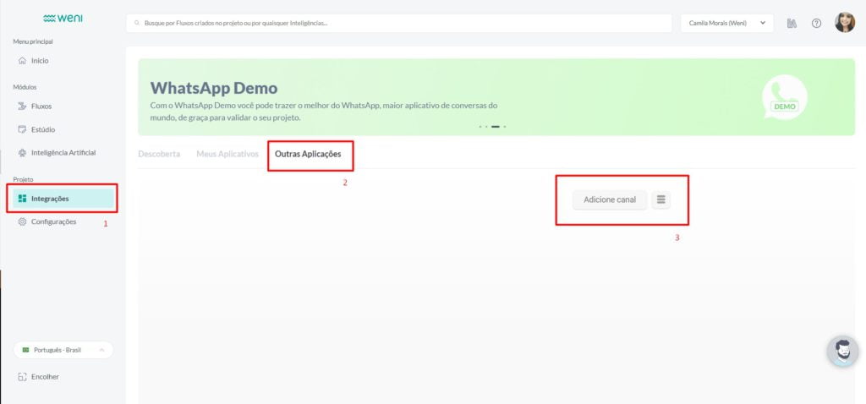Select the active carousel indicator dash
Viewport: 866px width, 404px height.
496,127
